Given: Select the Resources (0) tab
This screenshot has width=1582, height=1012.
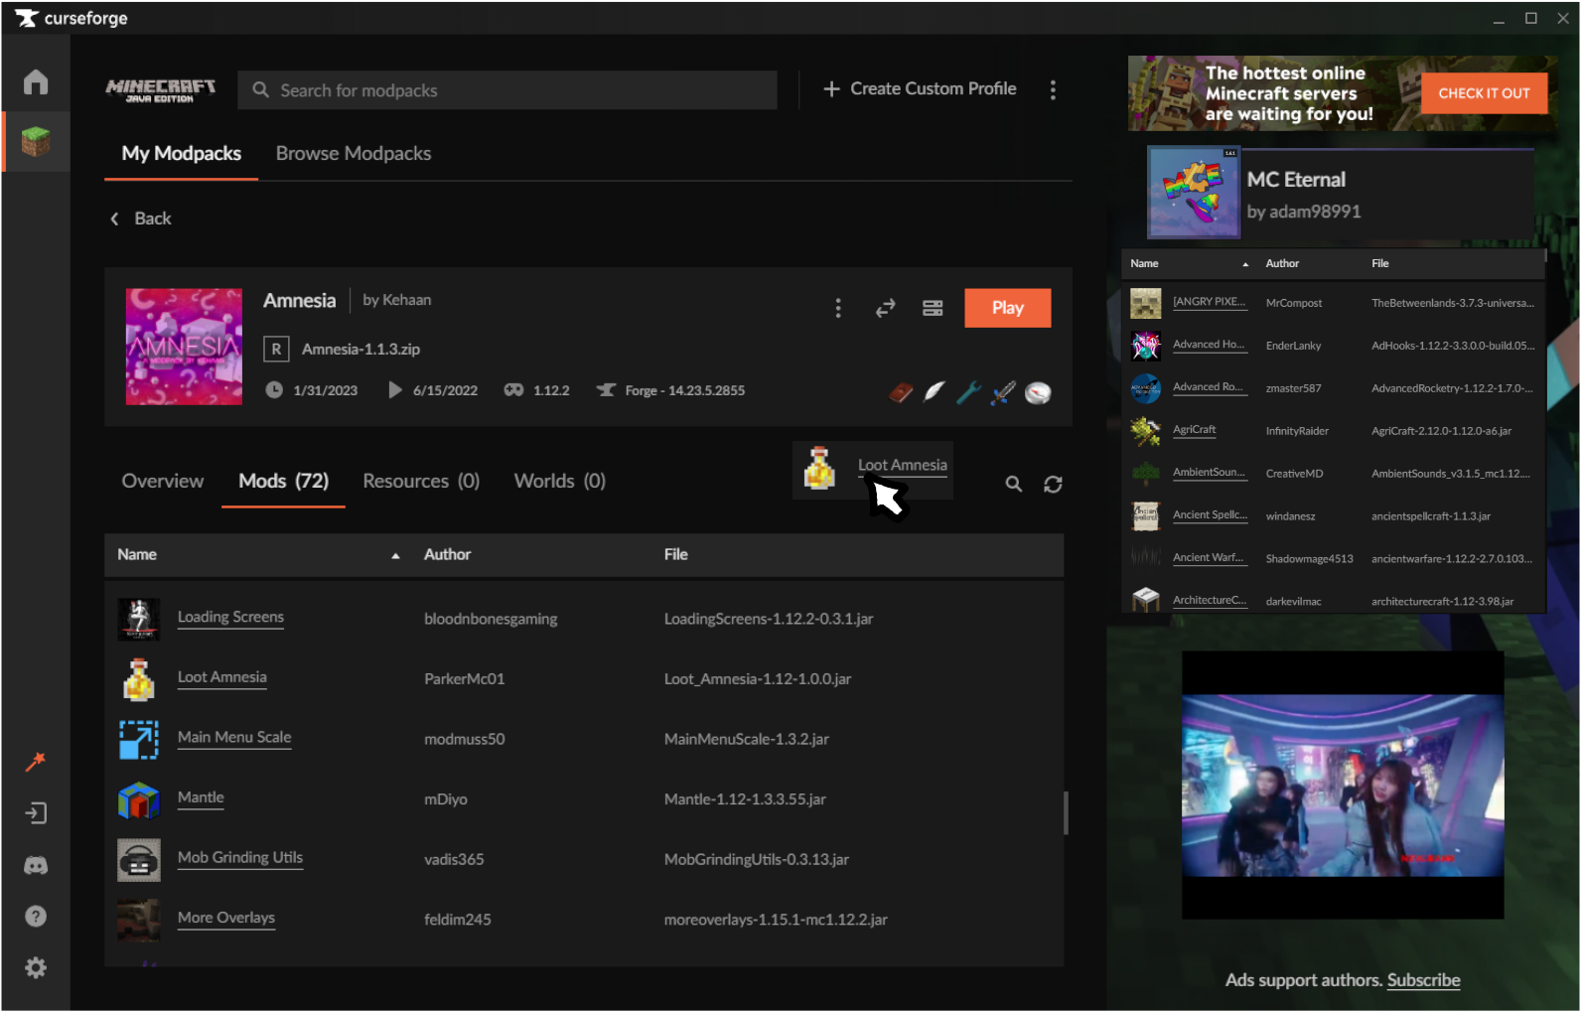Looking at the screenshot, I should click(421, 481).
